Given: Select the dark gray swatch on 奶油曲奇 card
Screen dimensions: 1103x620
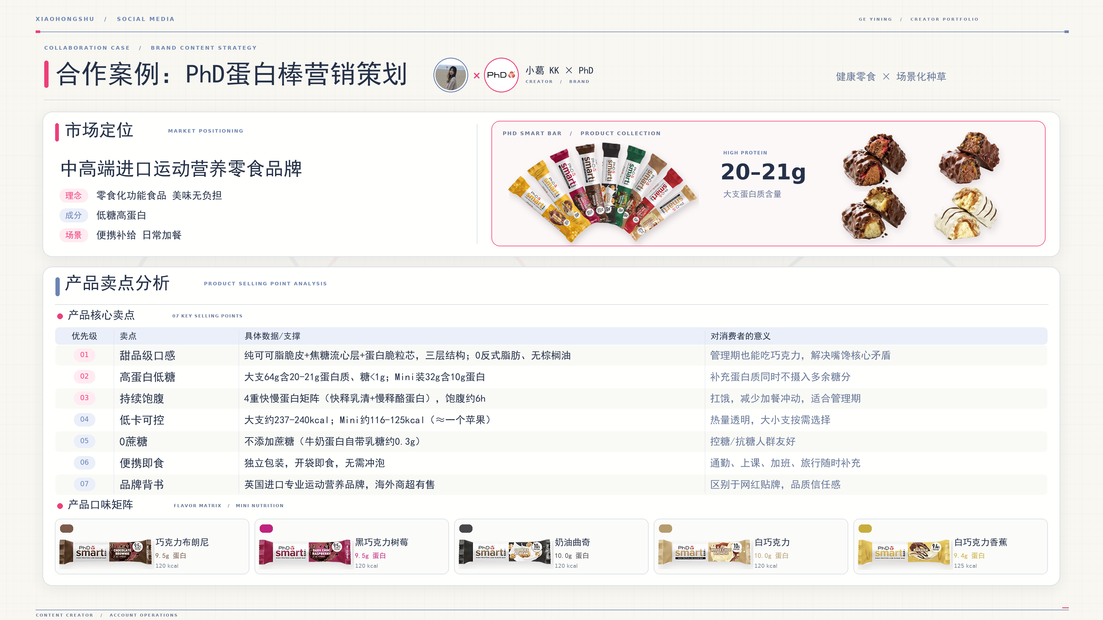Looking at the screenshot, I should [x=465, y=528].
